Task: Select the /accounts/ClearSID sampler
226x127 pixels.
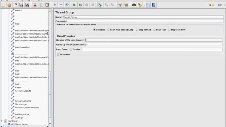Action: [x=23, y=101]
